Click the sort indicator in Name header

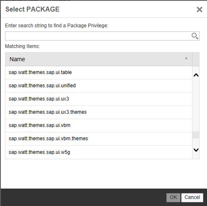point(186,58)
